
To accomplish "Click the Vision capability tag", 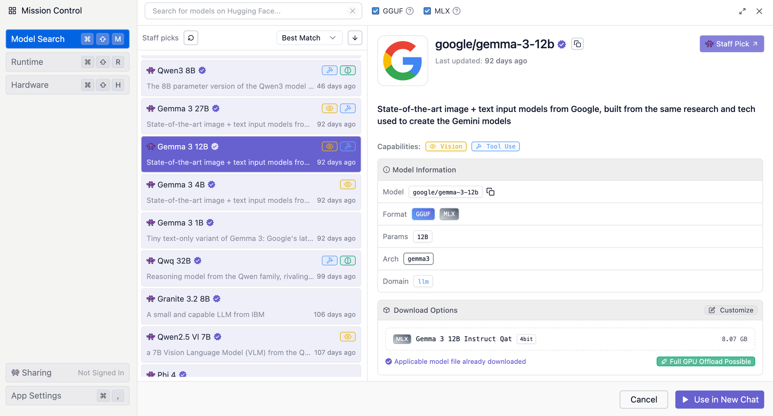I will [x=446, y=146].
